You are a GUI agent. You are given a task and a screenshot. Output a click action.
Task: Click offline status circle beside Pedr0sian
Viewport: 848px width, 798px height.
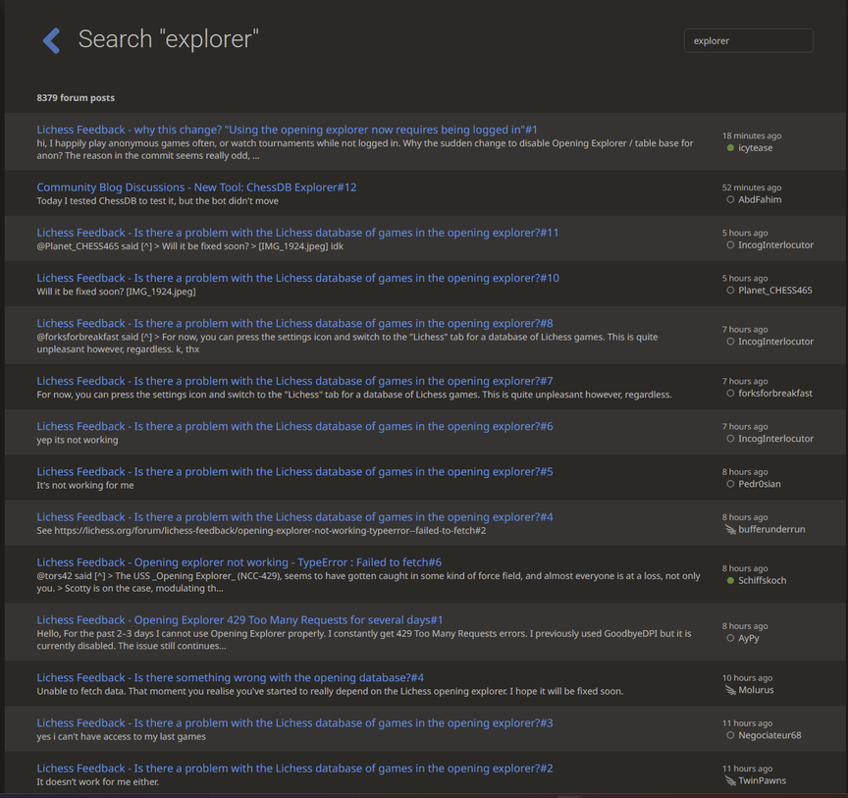730,484
